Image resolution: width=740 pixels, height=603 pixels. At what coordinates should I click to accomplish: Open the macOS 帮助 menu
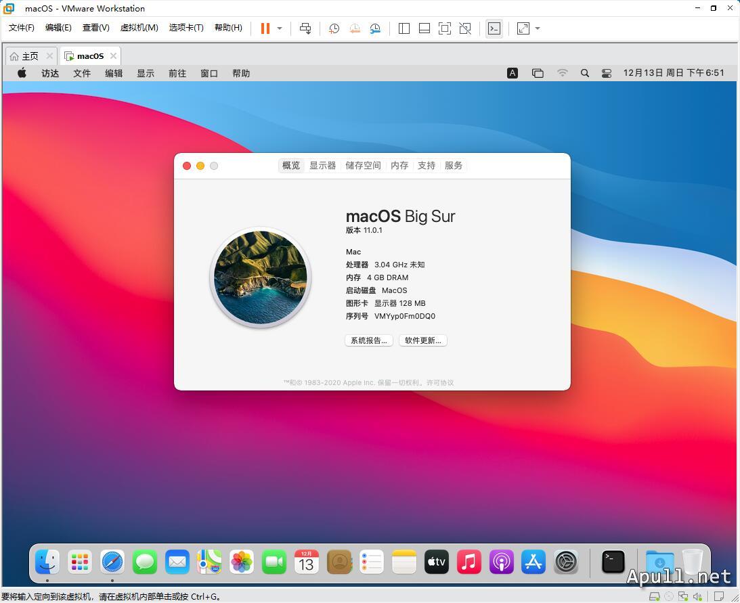(241, 73)
